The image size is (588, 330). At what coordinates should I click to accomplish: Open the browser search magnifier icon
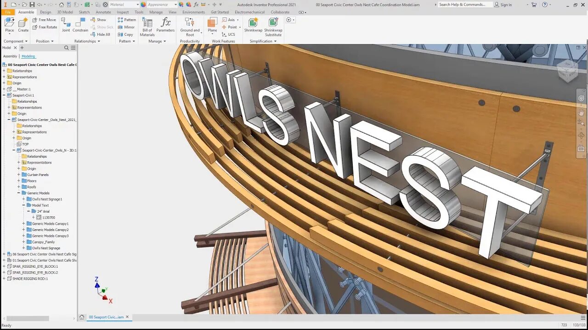click(x=66, y=48)
